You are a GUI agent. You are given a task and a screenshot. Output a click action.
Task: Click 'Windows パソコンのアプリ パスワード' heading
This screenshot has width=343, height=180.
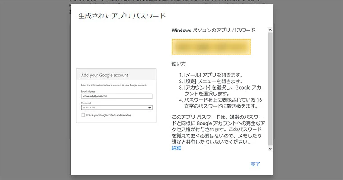[213, 30]
